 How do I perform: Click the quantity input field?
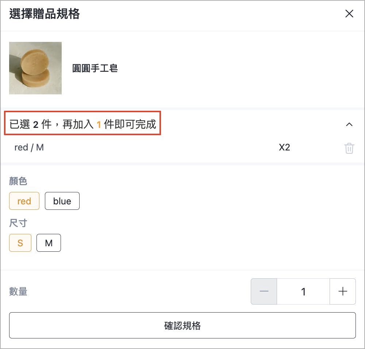click(x=303, y=291)
